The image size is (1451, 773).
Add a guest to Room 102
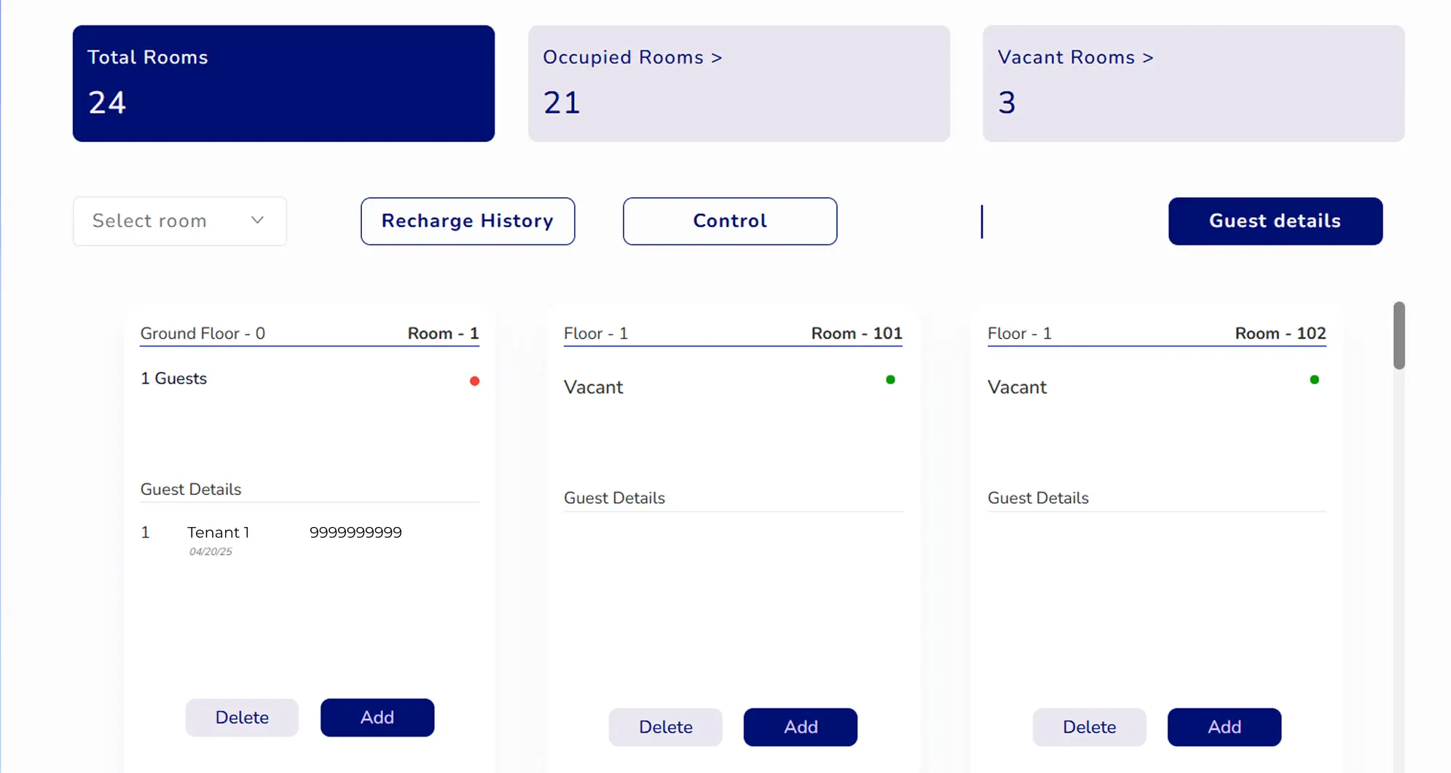point(1224,727)
